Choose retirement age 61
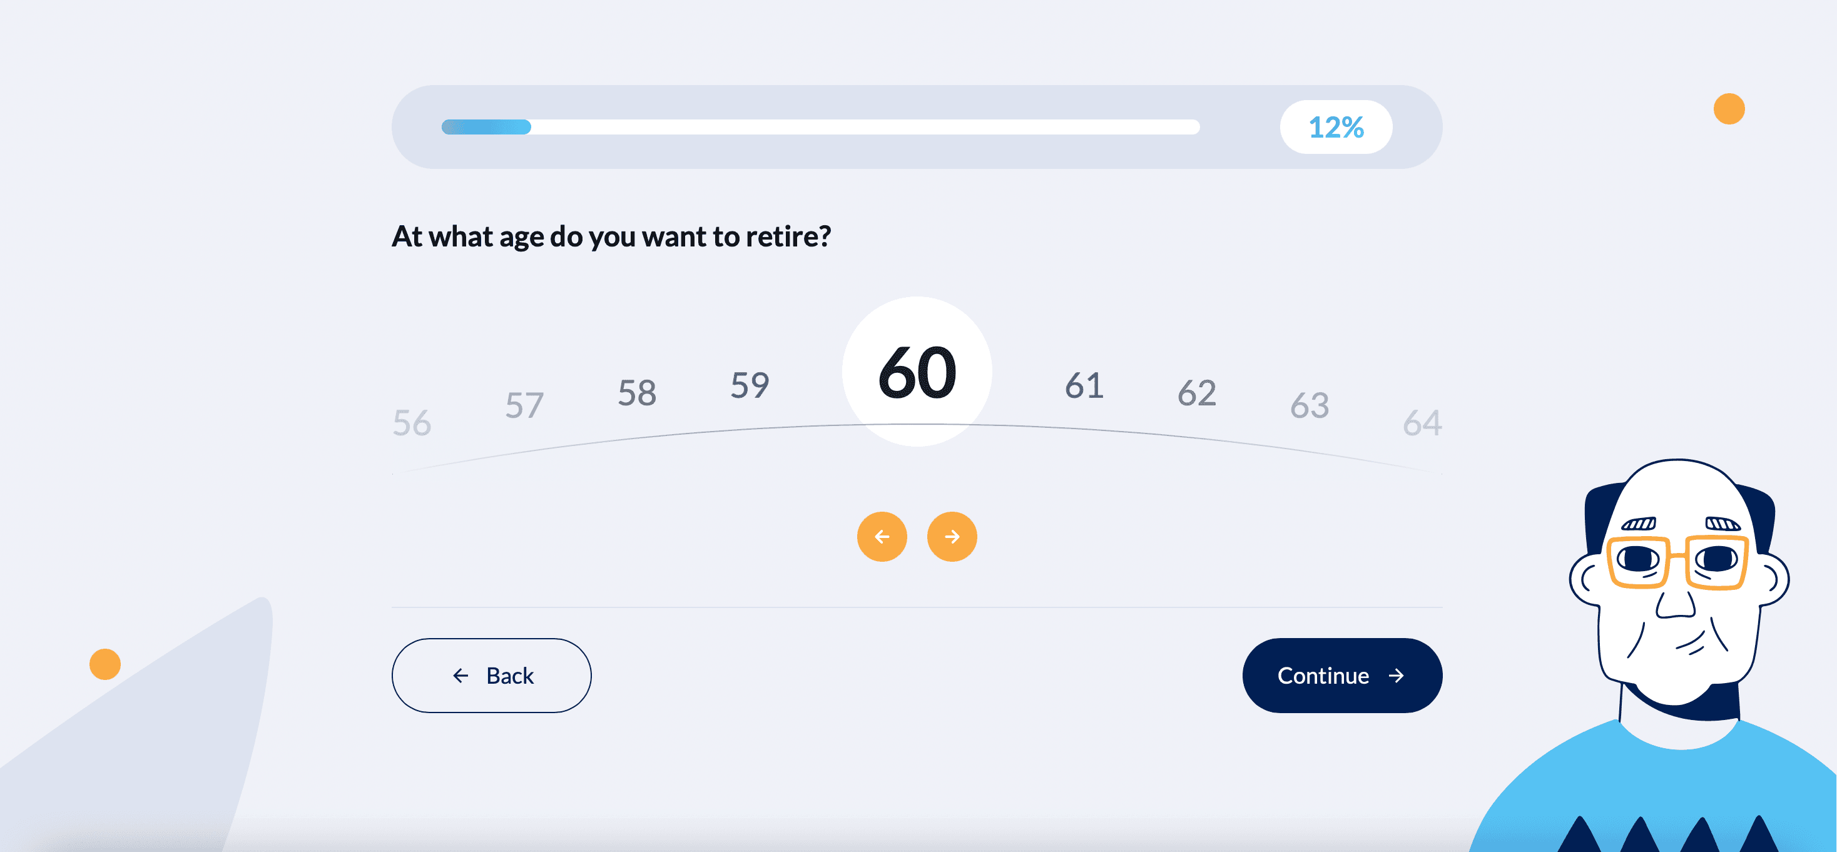The width and height of the screenshot is (1837, 852). pyautogui.click(x=1084, y=385)
